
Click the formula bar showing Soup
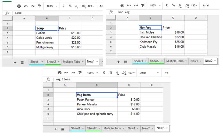point(58,13)
